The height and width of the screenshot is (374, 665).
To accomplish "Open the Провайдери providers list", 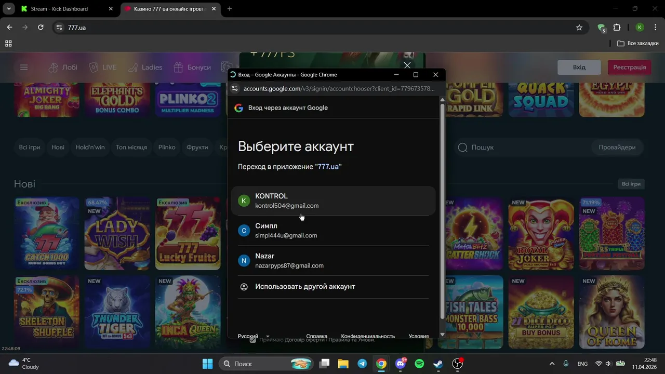I will point(617,148).
